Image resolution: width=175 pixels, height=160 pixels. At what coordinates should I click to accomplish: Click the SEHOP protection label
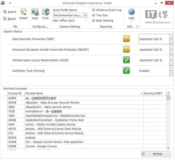pos(50,50)
